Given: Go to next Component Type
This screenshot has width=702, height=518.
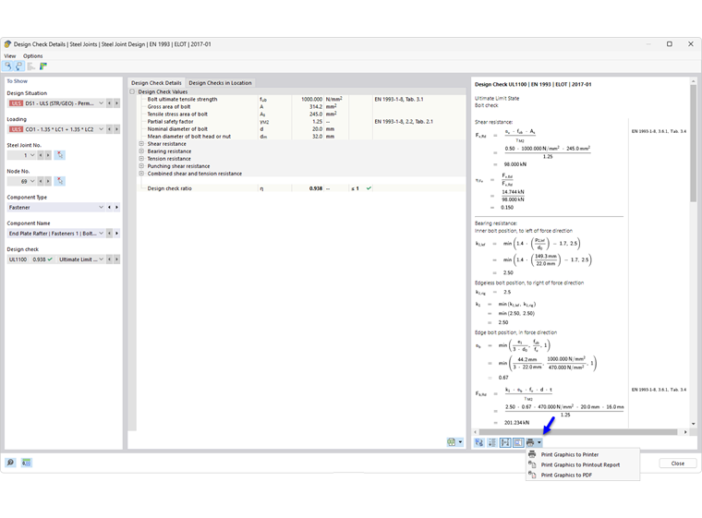Looking at the screenshot, I should tap(117, 207).
